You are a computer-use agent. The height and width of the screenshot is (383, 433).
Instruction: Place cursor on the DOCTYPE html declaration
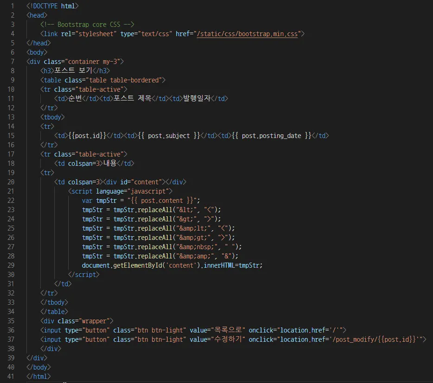tap(52, 6)
